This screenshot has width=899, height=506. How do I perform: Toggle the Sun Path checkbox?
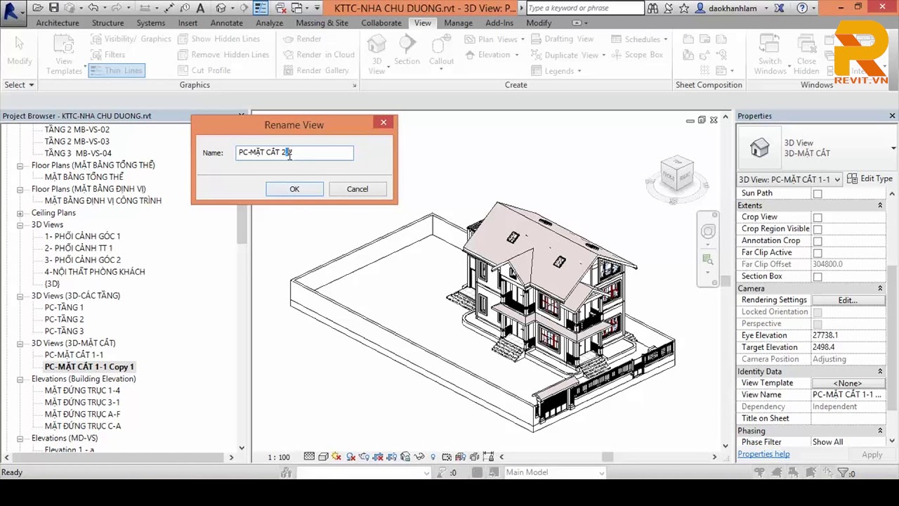[x=818, y=194]
